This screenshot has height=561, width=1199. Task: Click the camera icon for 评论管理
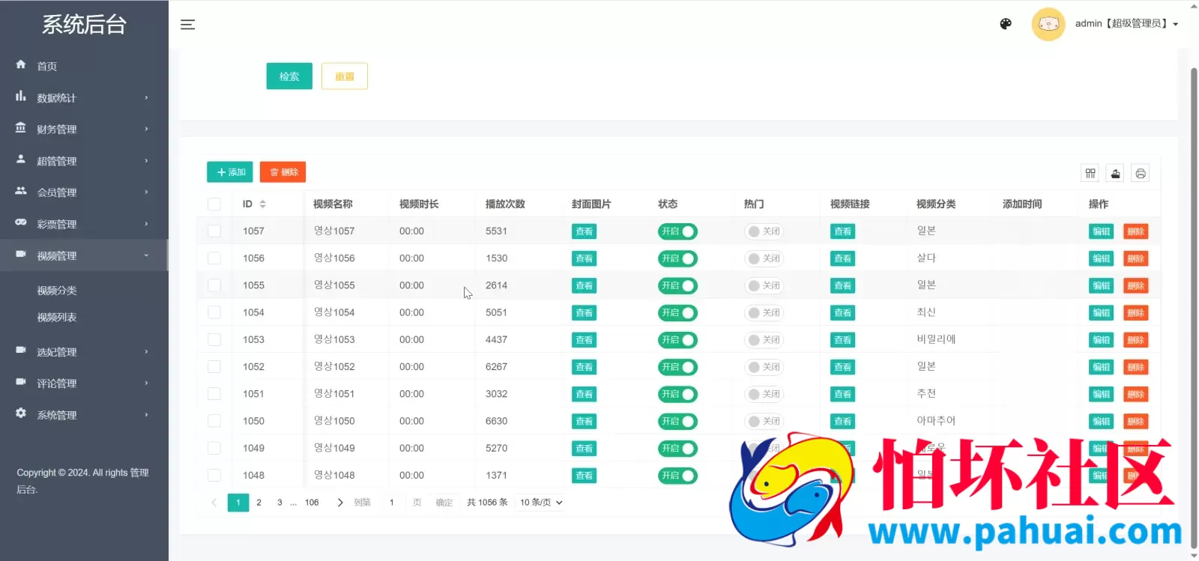21,381
